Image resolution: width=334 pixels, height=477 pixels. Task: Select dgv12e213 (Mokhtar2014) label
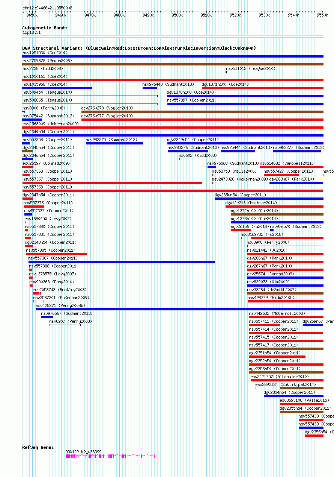click(x=251, y=203)
